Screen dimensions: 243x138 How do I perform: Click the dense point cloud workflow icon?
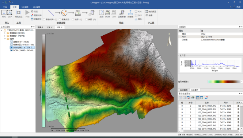point(64,13)
